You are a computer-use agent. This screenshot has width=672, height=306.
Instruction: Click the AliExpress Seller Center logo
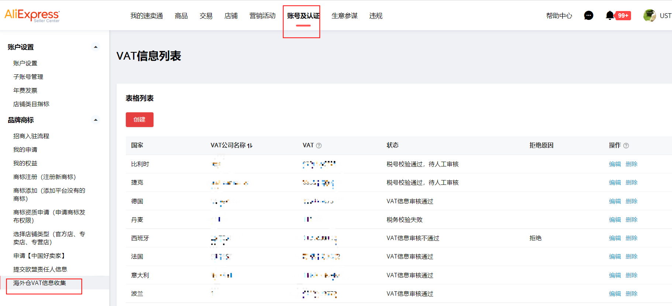click(x=32, y=15)
